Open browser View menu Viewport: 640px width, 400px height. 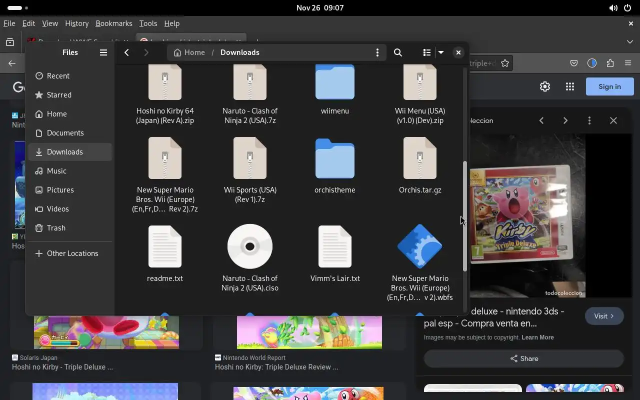coord(50,23)
